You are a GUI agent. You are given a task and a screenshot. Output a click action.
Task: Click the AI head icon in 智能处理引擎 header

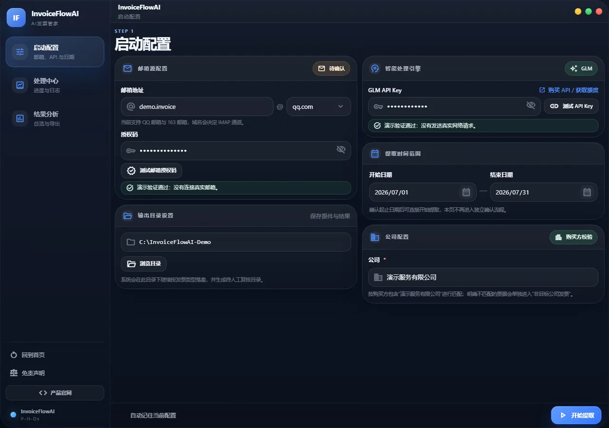375,68
